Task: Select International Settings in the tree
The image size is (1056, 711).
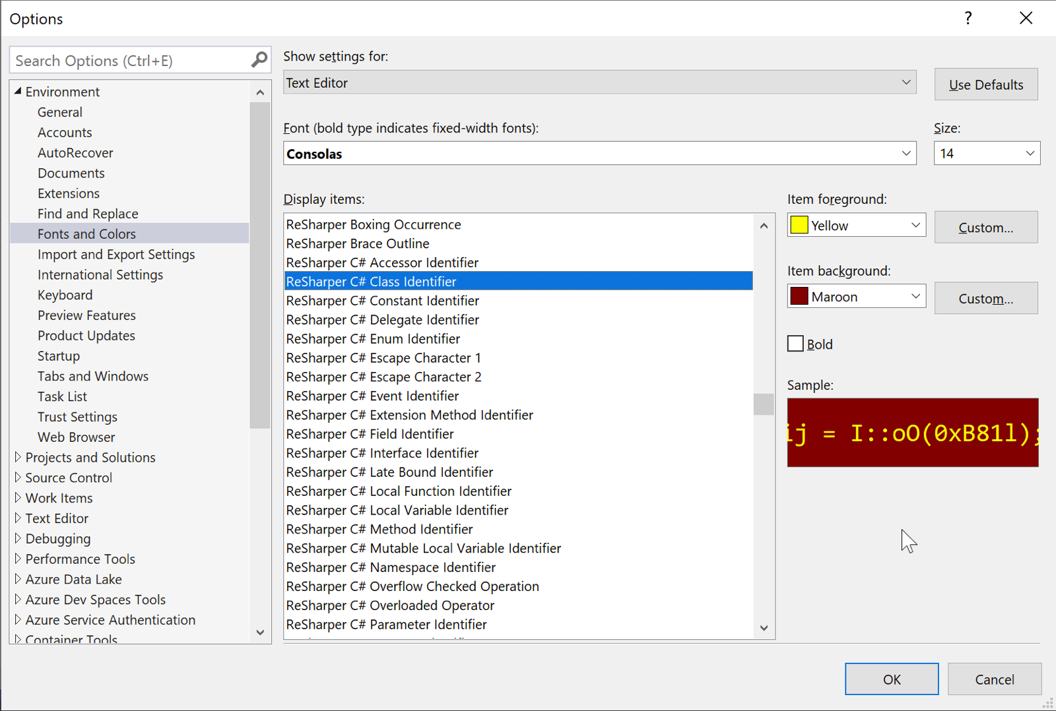Action: tap(100, 274)
